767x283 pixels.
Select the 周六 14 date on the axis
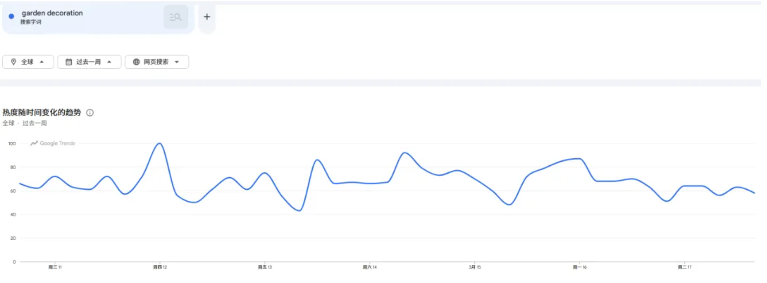click(370, 267)
